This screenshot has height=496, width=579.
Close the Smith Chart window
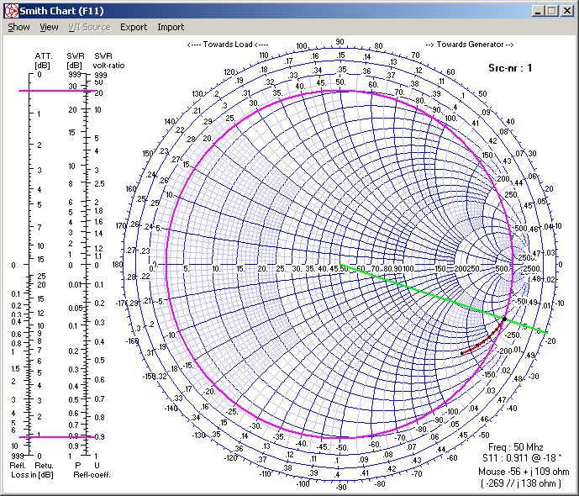coord(566,10)
